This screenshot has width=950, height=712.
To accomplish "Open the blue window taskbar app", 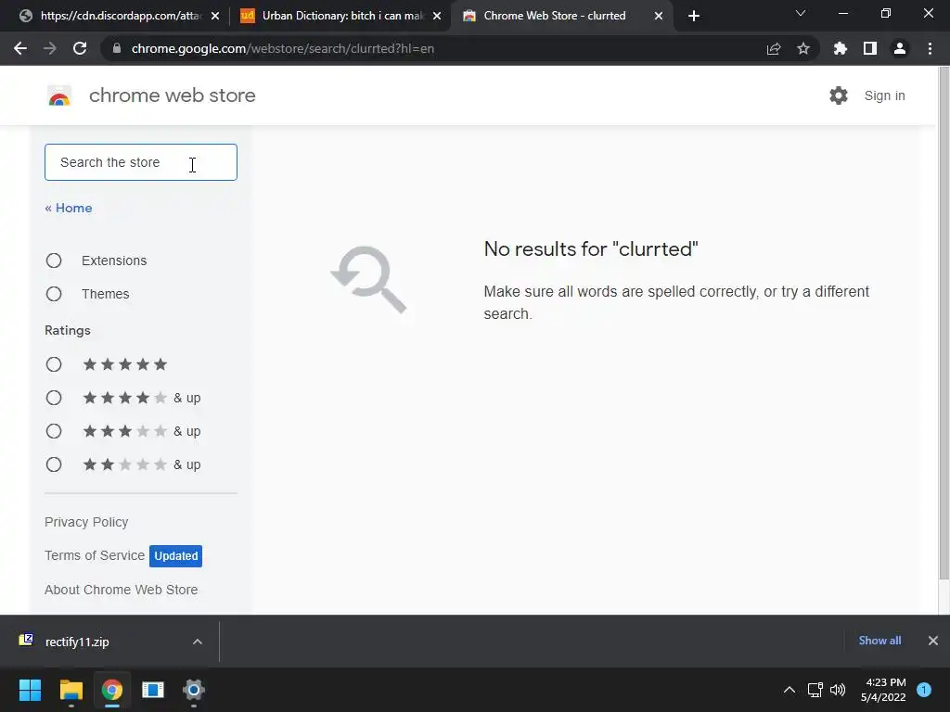I will click(x=153, y=690).
